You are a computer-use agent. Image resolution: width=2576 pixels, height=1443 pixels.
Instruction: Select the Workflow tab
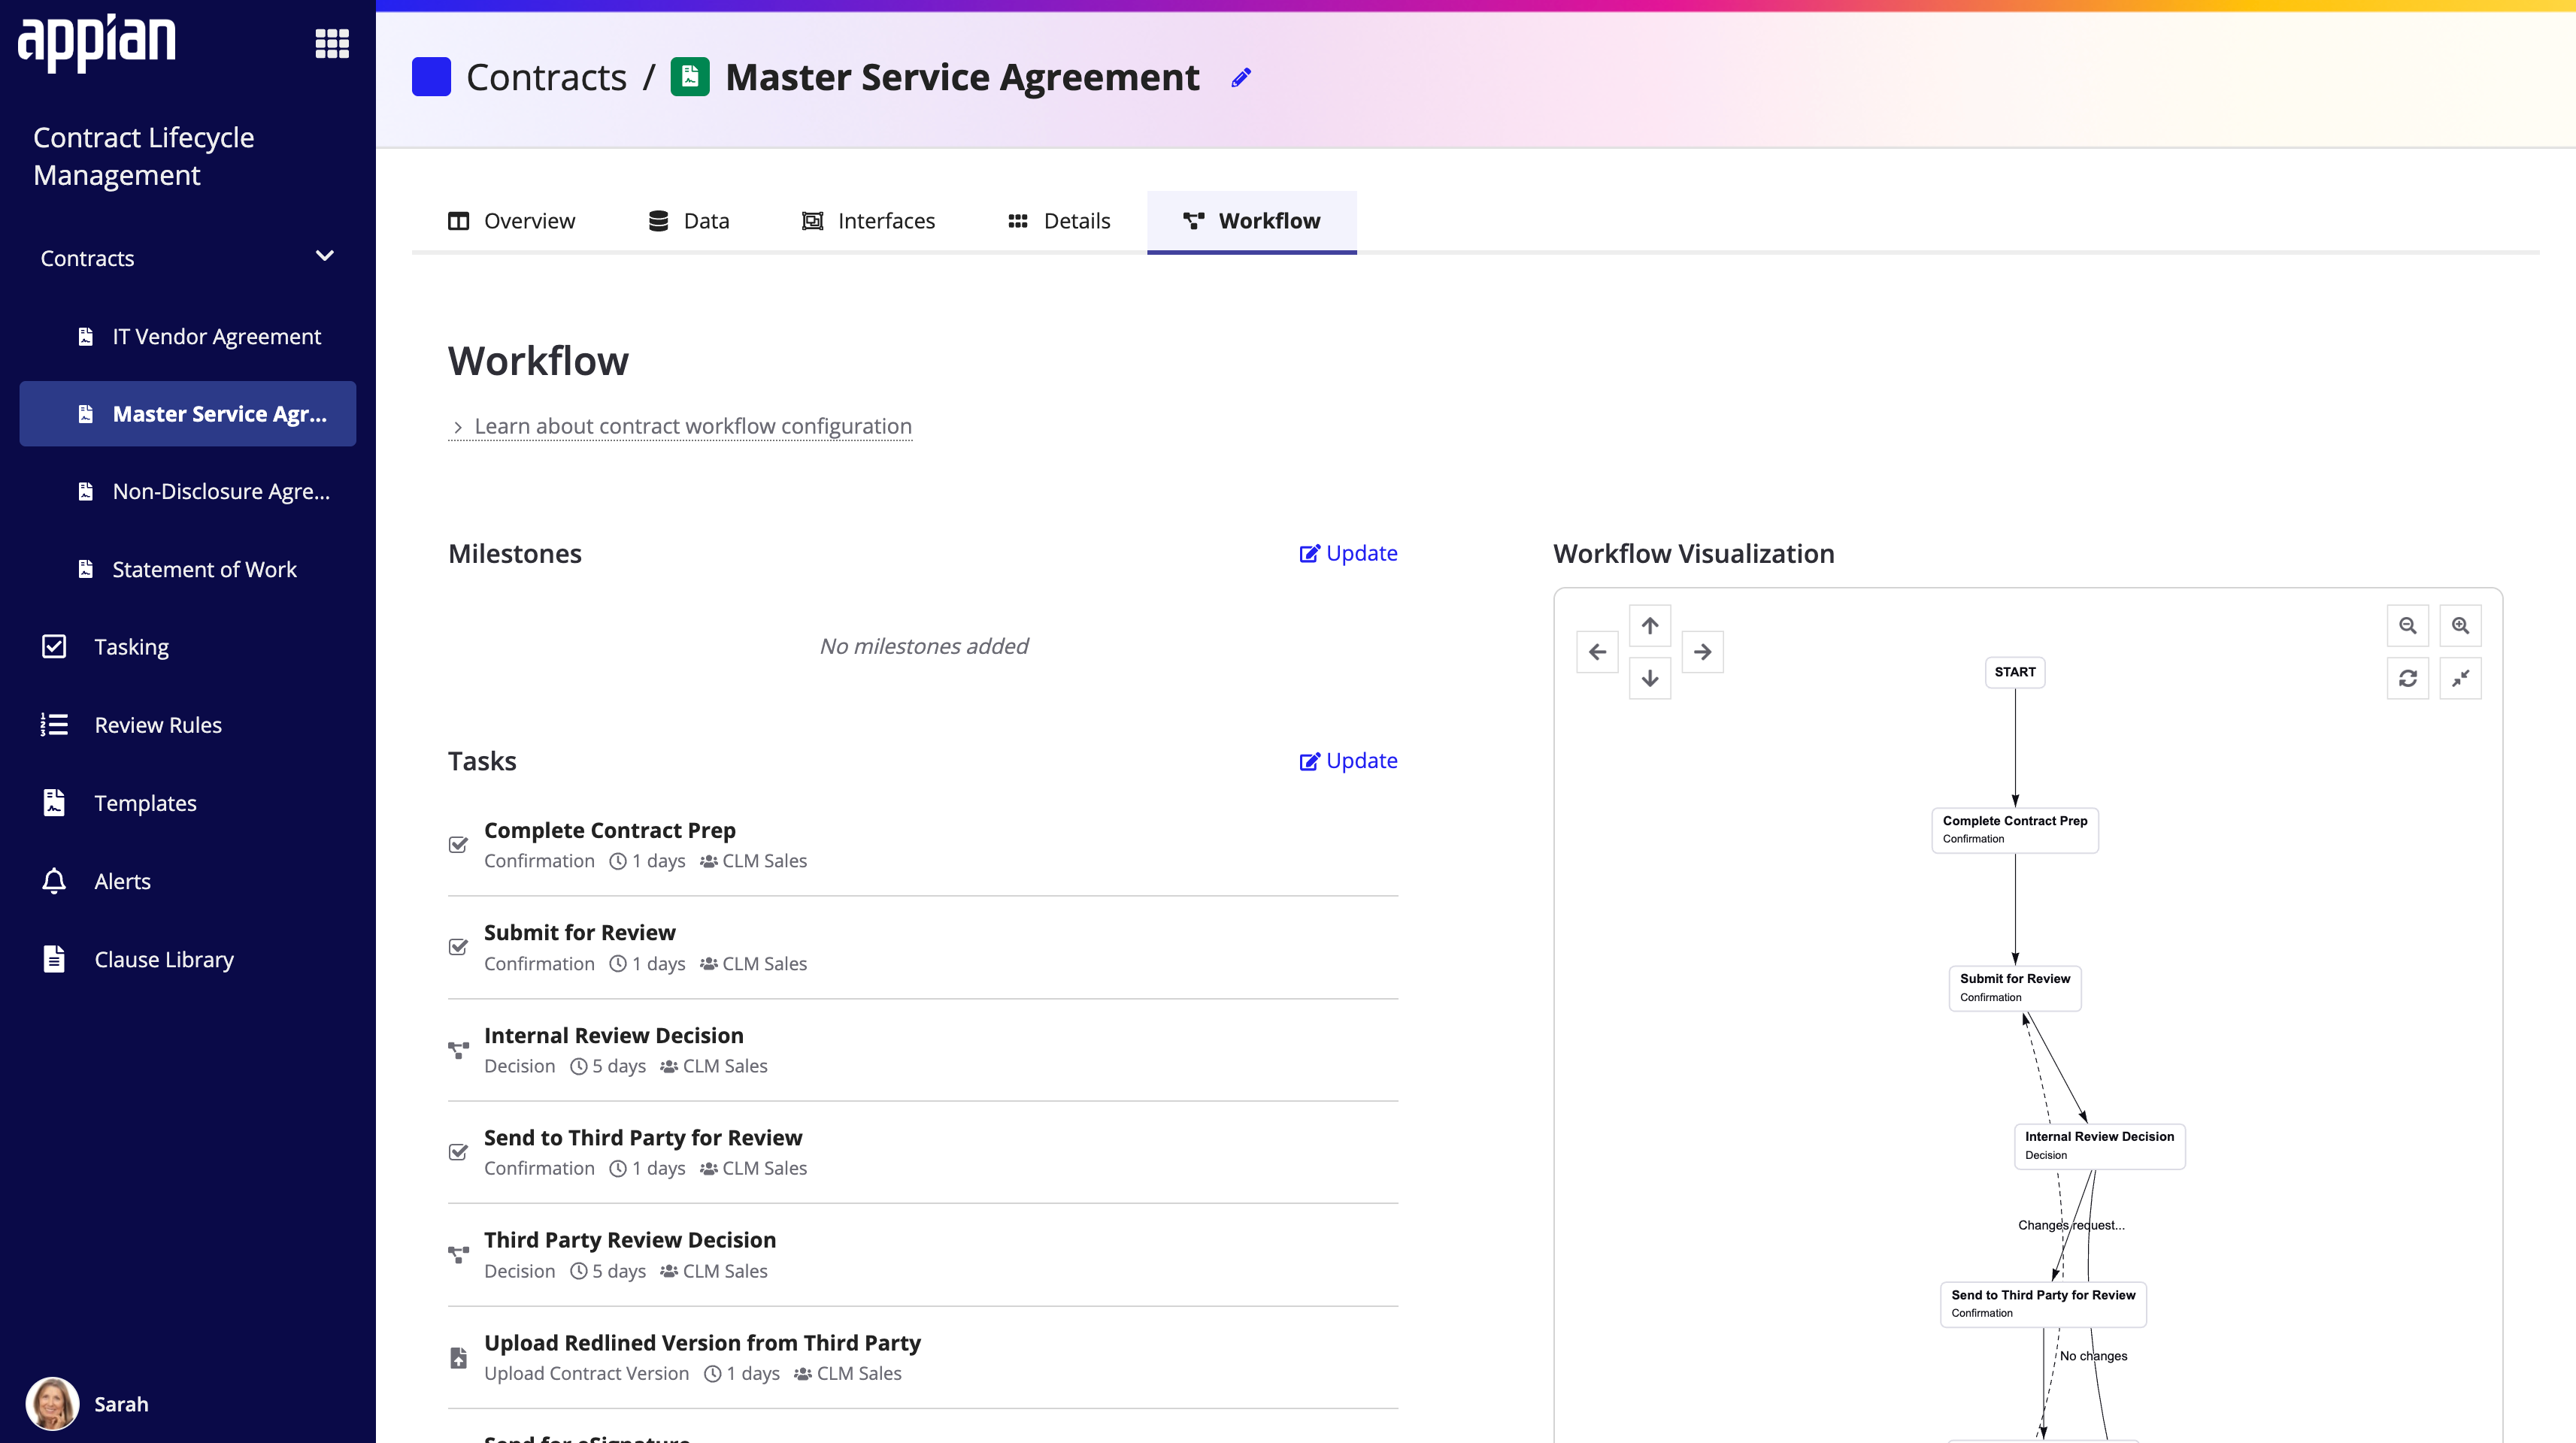tap(1252, 221)
